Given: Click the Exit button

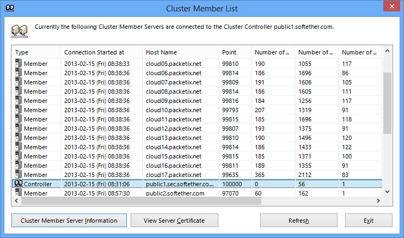Looking at the screenshot, I should [x=369, y=221].
